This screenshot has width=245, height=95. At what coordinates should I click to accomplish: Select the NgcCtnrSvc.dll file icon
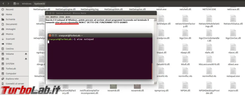tap(233, 33)
